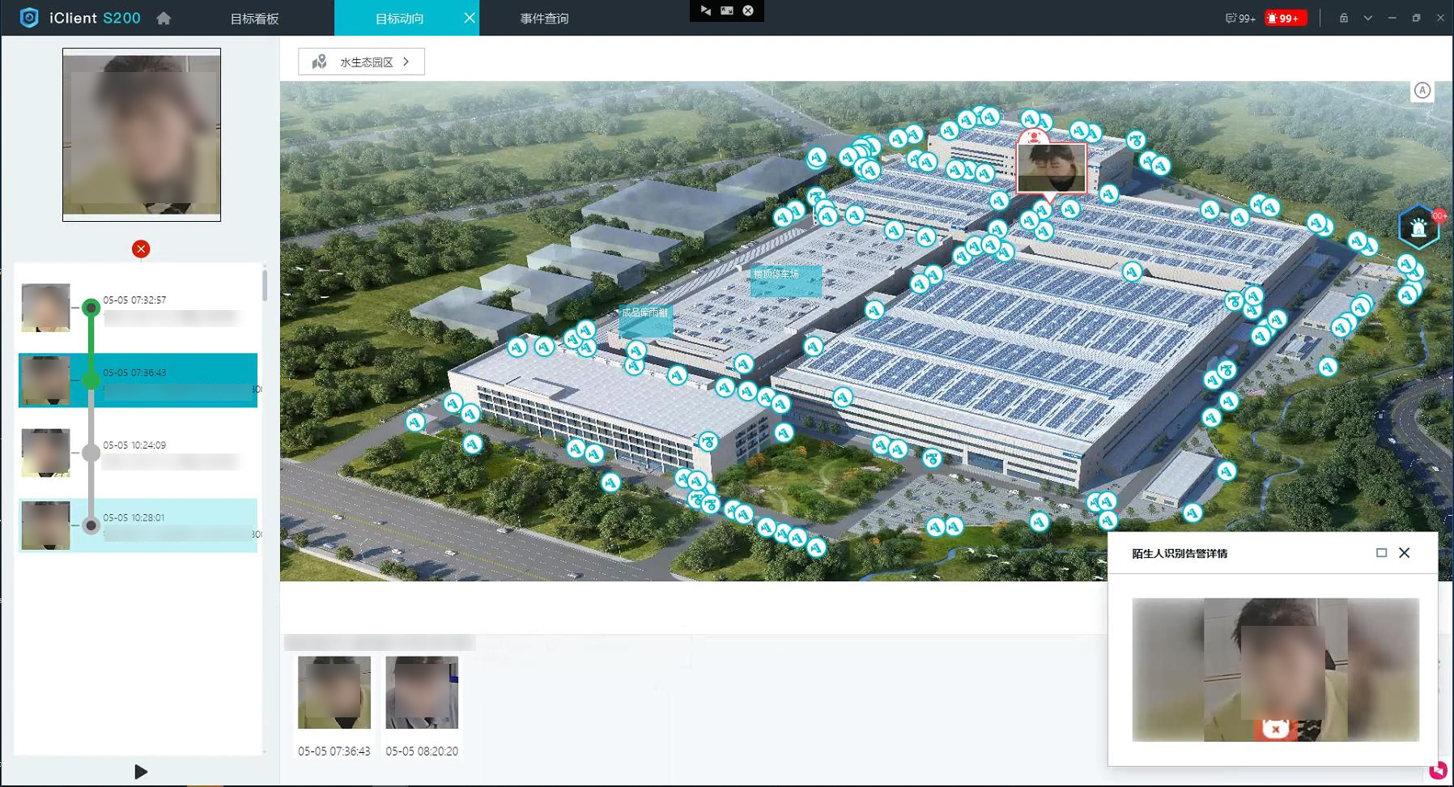Screen dimensions: 1454x787
Task: Click the stranger marker above map snapshot
Action: [1034, 136]
